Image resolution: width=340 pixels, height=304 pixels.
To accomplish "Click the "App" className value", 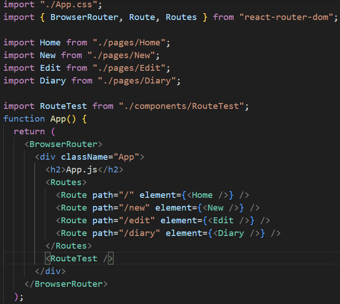I will 126,157.
